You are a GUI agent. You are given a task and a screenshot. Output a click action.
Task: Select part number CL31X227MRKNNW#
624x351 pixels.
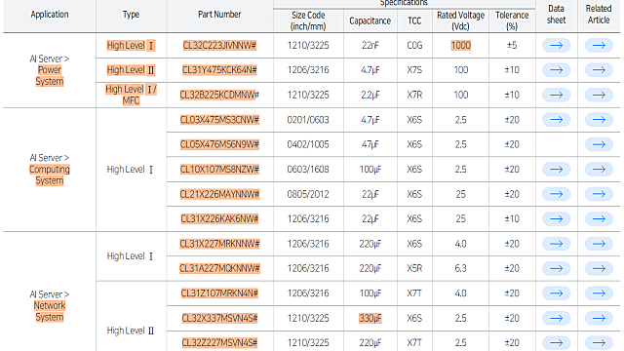pos(219,244)
